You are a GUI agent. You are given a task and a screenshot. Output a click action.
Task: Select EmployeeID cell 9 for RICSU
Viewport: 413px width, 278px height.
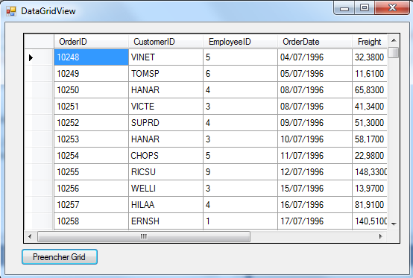tap(240, 172)
